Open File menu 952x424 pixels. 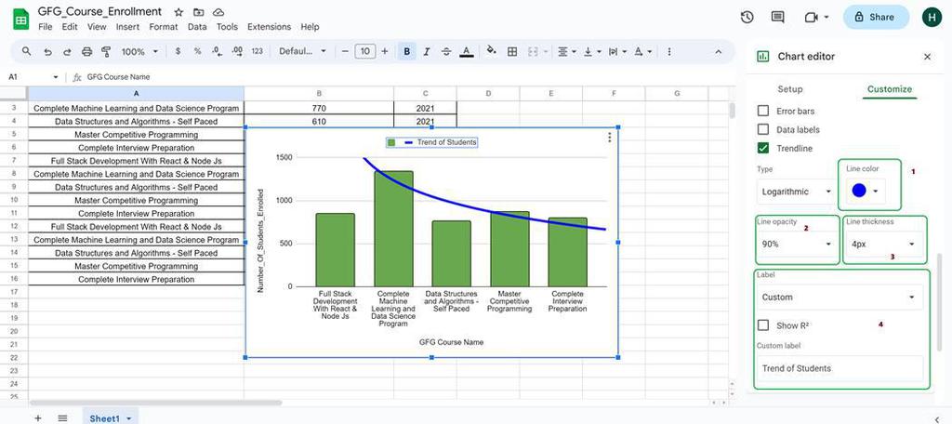pos(45,27)
